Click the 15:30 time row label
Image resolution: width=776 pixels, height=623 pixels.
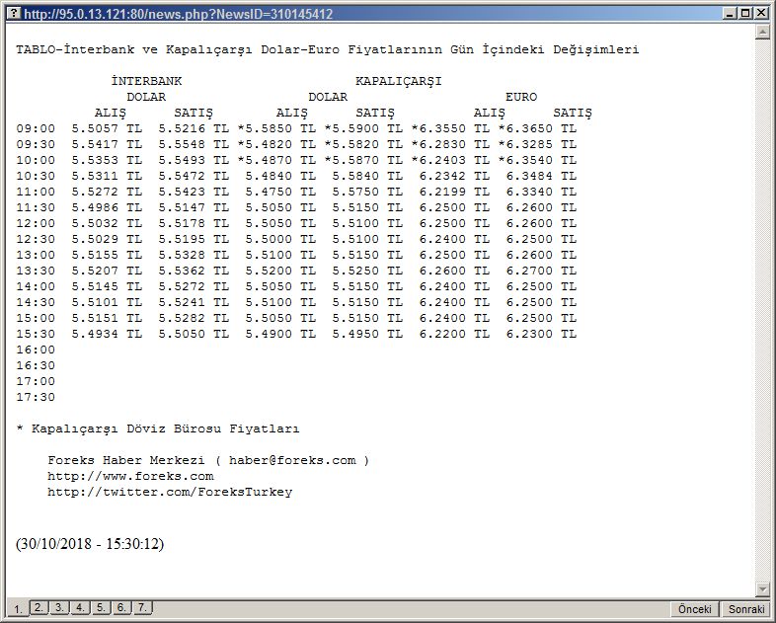point(36,335)
